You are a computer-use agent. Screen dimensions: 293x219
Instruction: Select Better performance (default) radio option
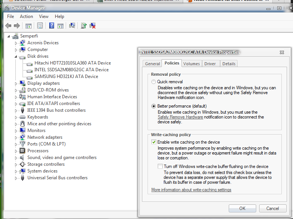(x=153, y=106)
